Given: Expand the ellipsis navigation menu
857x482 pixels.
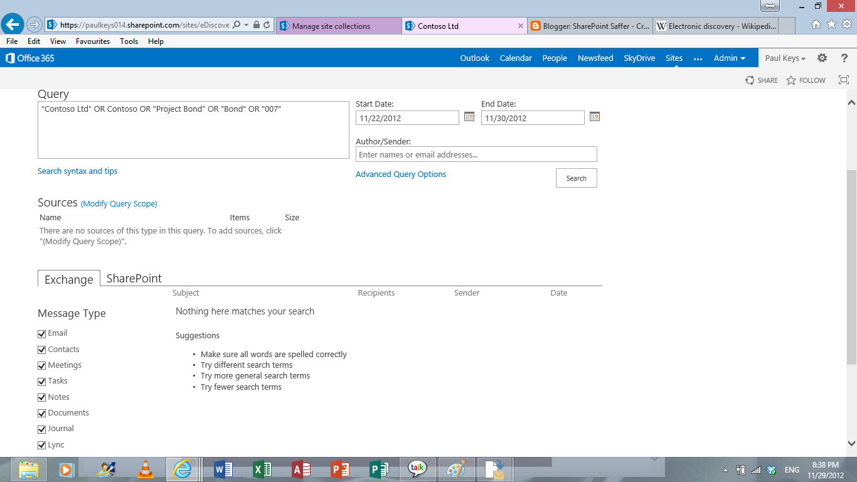Looking at the screenshot, I should tap(698, 58).
